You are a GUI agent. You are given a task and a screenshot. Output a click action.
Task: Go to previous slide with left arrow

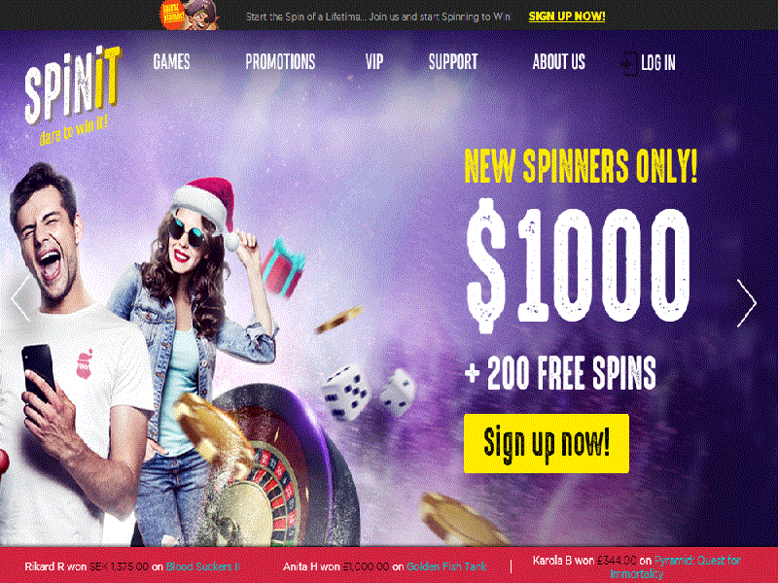[x=20, y=299]
